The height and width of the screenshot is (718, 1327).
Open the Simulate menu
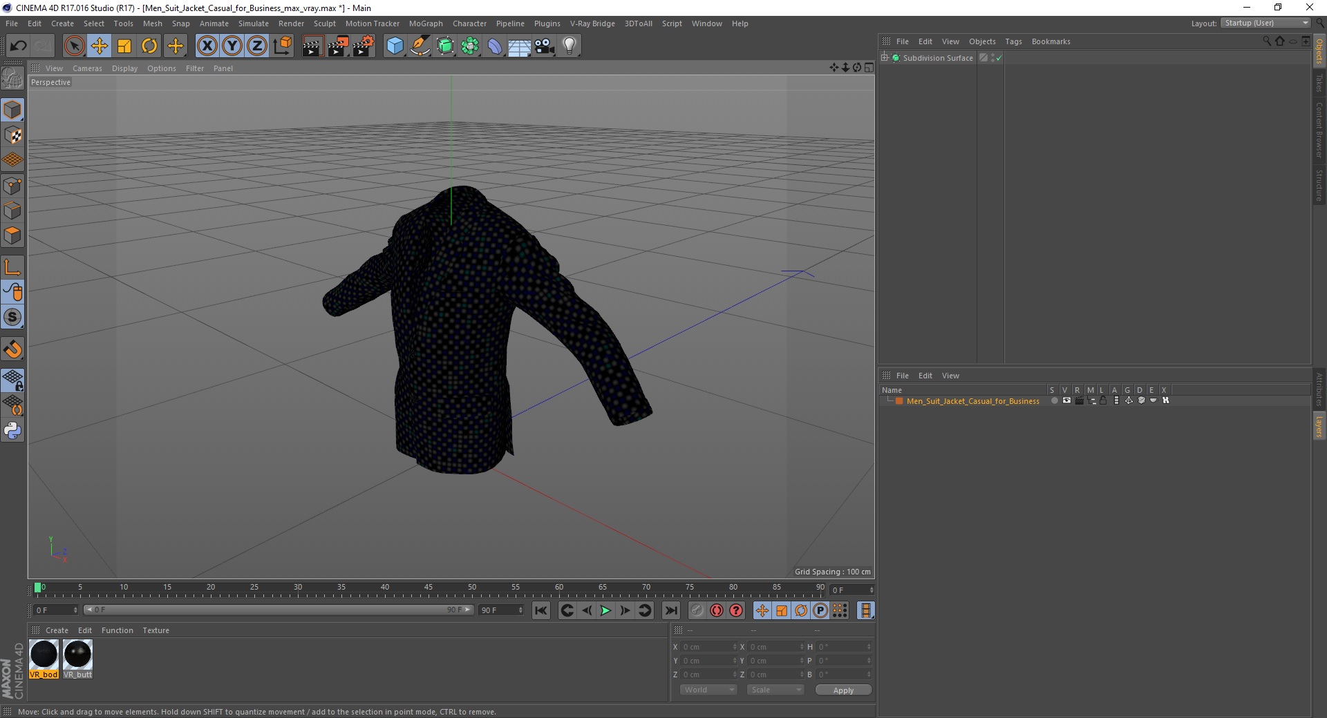pos(253,23)
